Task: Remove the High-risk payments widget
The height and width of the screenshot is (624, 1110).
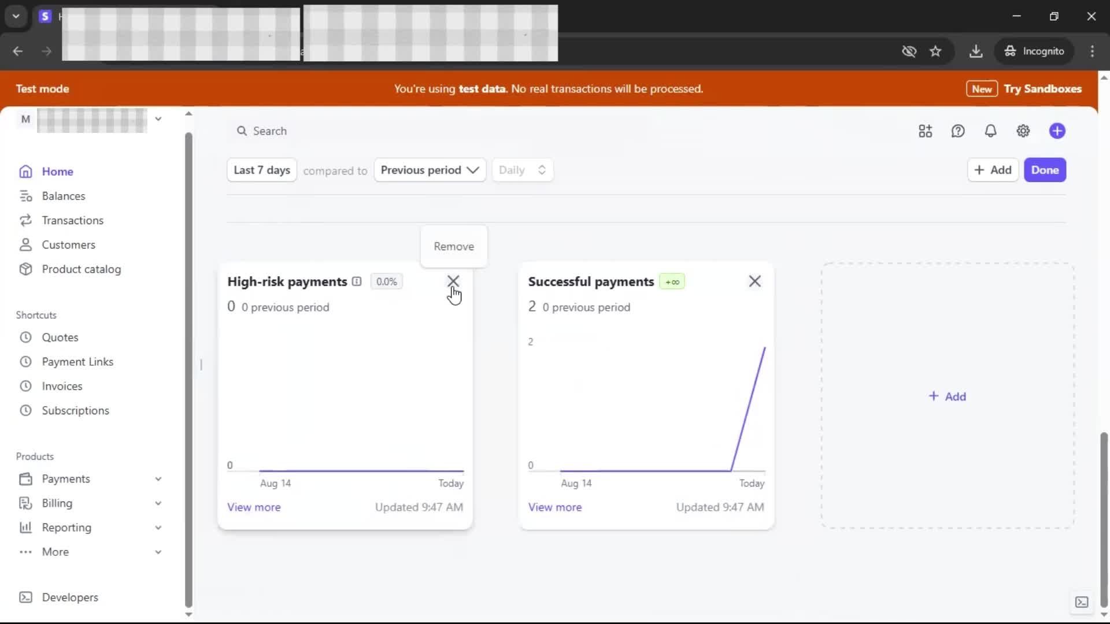Action: coord(453,281)
